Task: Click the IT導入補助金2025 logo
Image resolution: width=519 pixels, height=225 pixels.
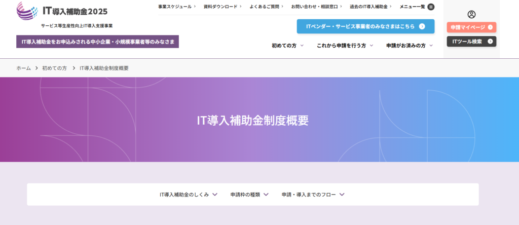Action: [62, 11]
